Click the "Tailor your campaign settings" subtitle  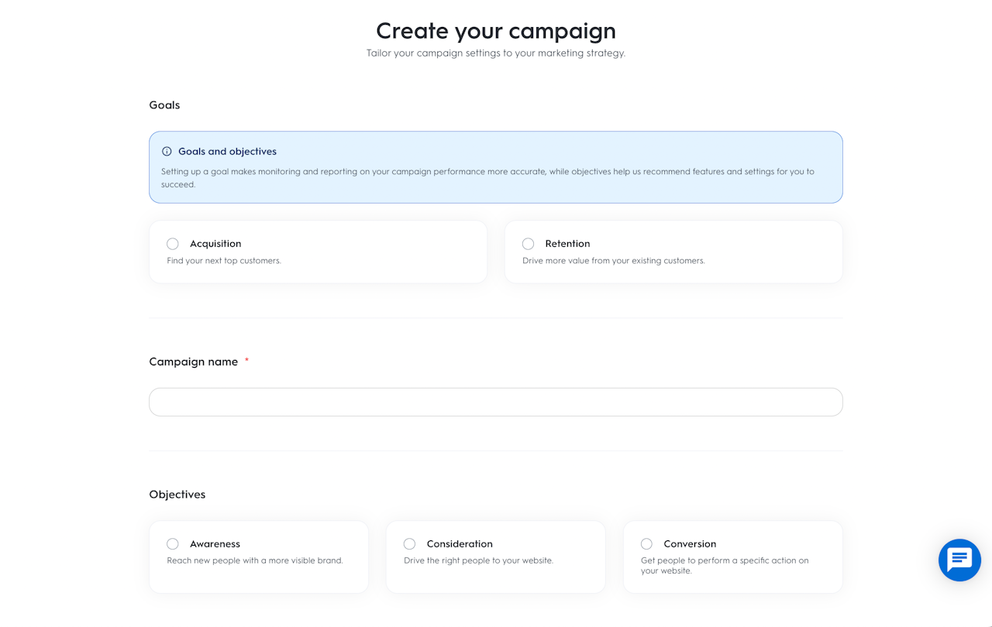coord(496,53)
